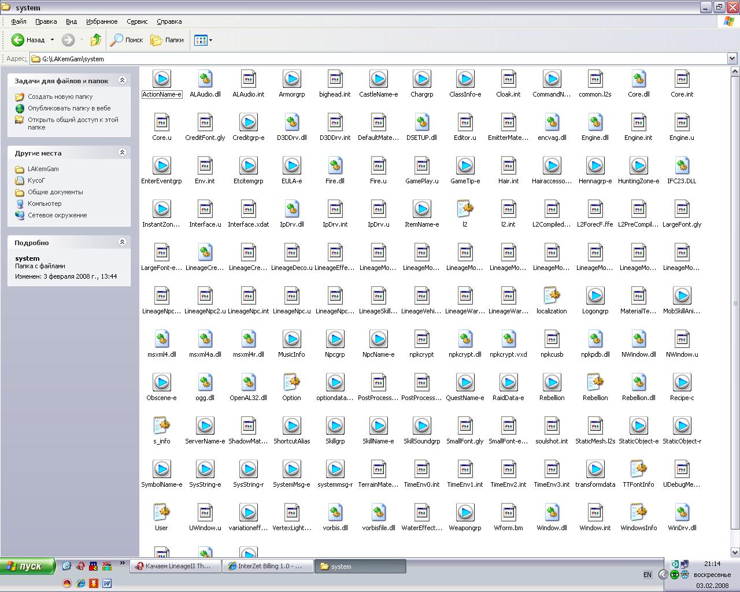Toggle the Папки folders pane button
This screenshot has width=740, height=592.
[167, 40]
